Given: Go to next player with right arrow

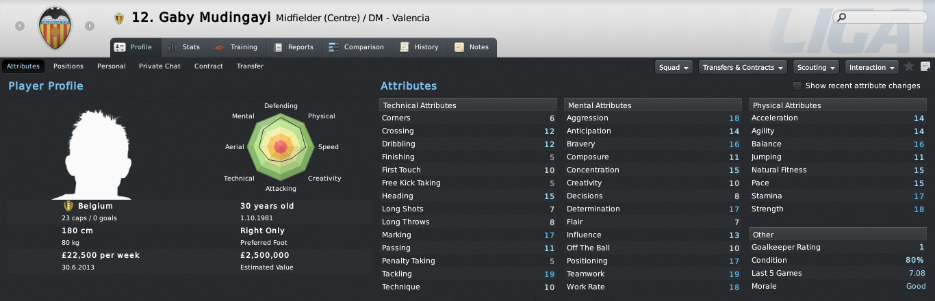Looking at the screenshot, I should coord(90,26).
